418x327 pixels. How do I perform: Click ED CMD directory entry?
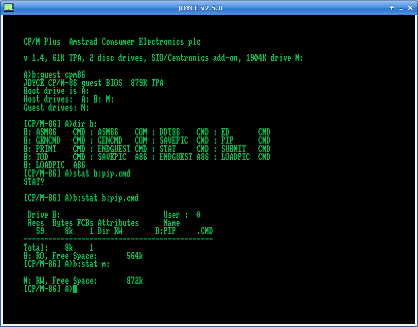246,132
